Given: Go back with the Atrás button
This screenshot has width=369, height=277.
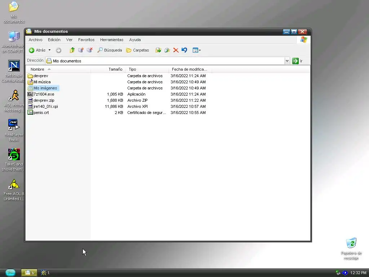Looking at the screenshot, I should click(x=37, y=50).
